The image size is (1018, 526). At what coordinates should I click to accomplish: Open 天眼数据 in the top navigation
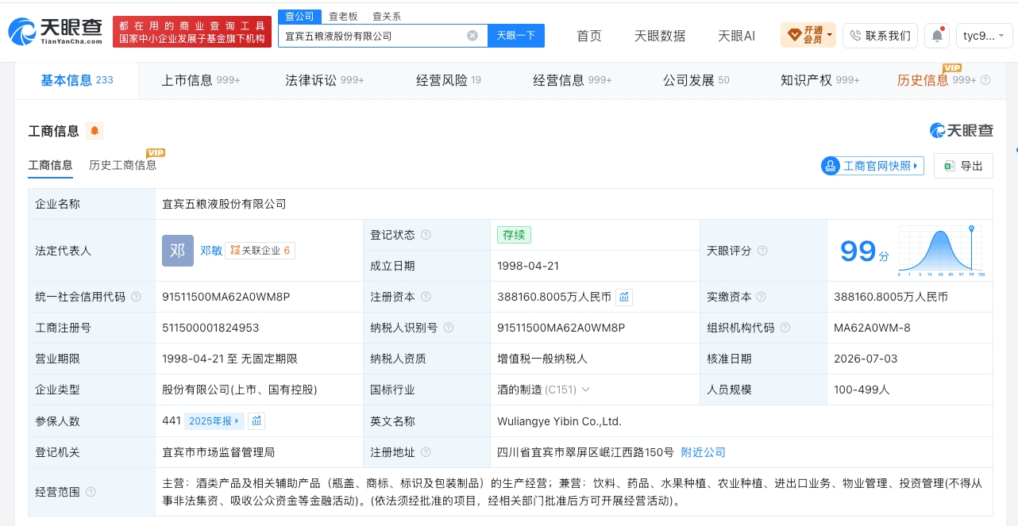click(660, 36)
